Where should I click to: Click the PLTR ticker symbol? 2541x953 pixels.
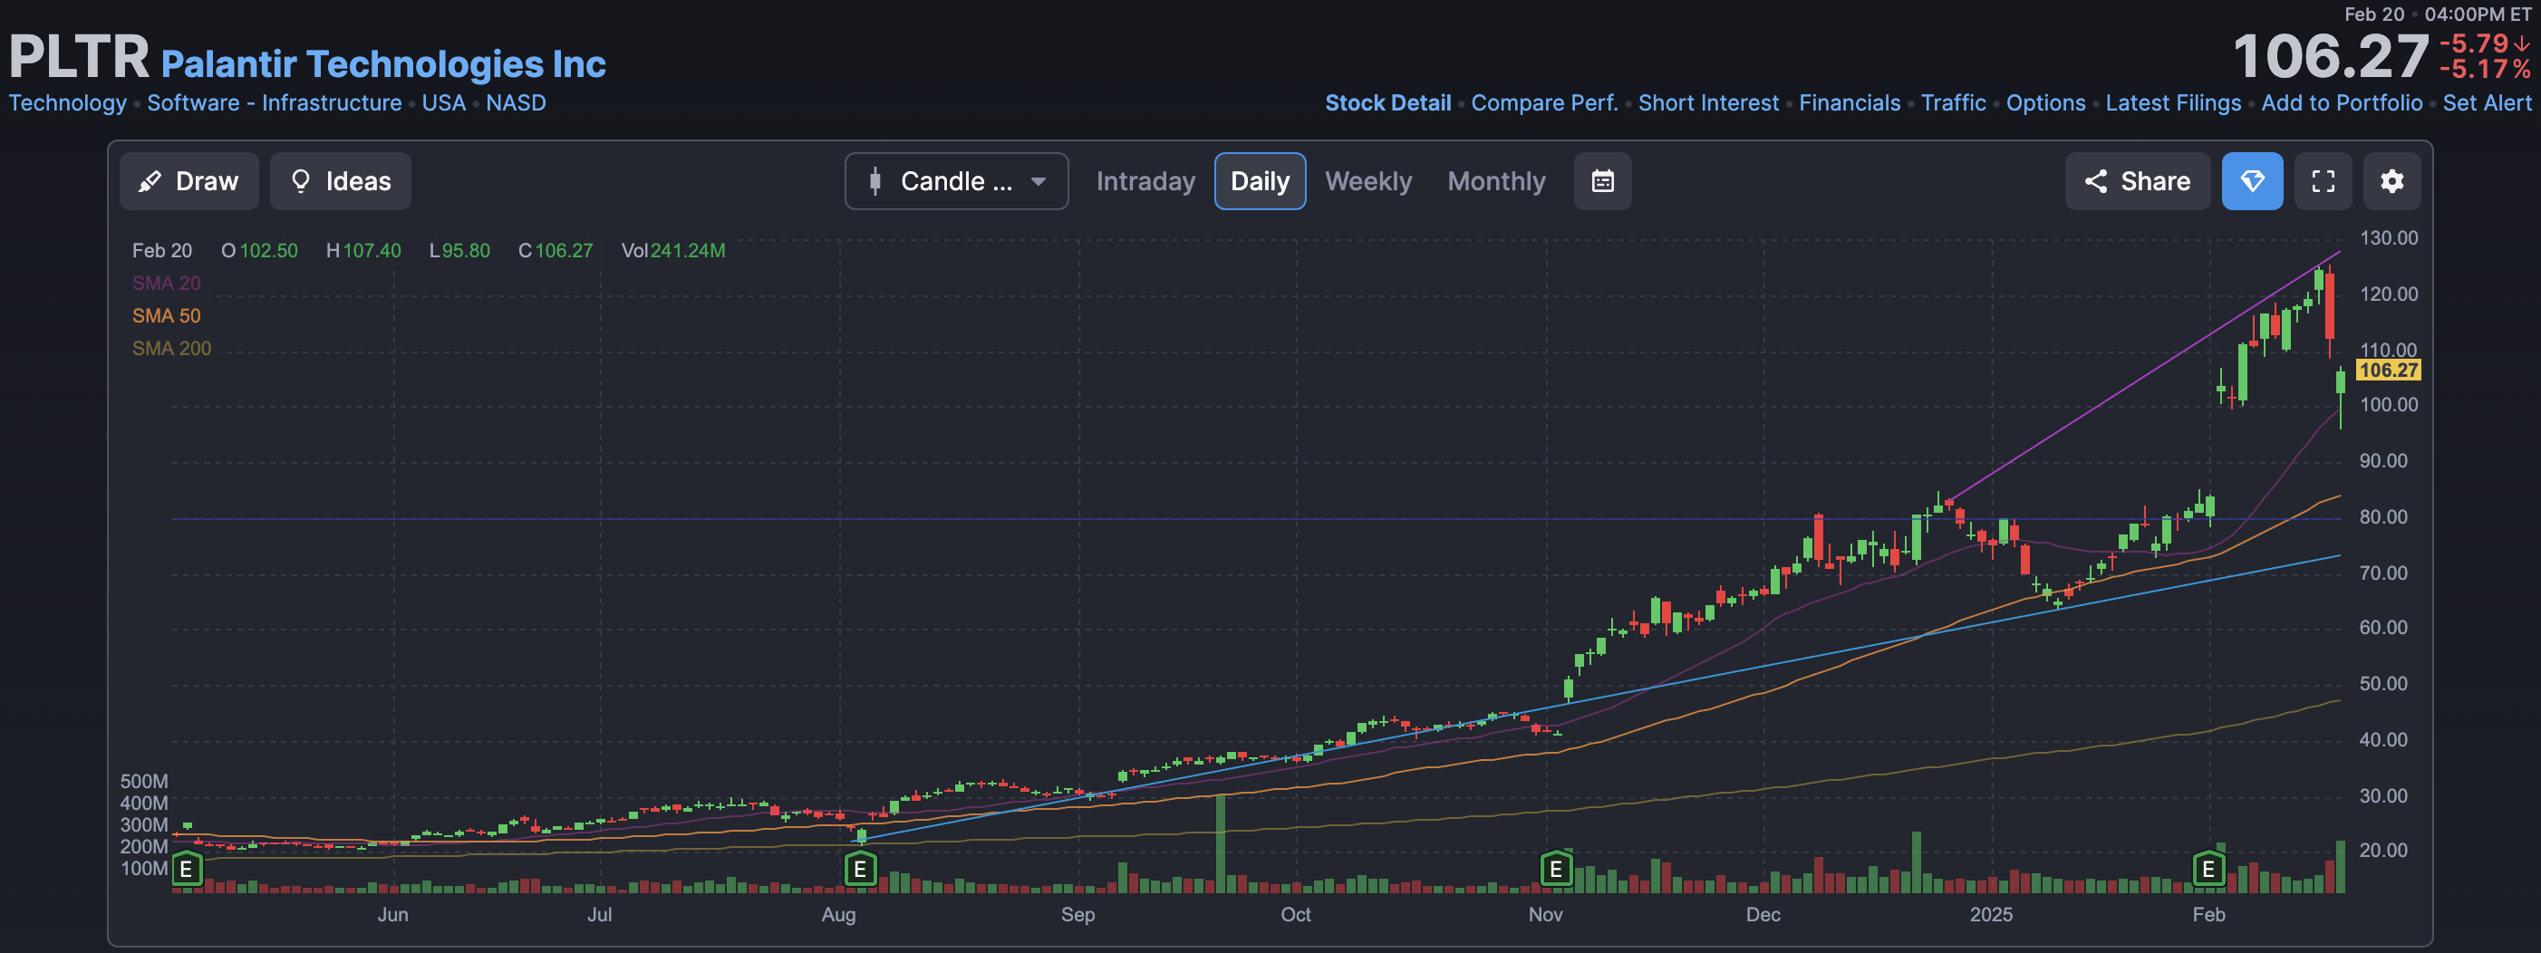79,56
